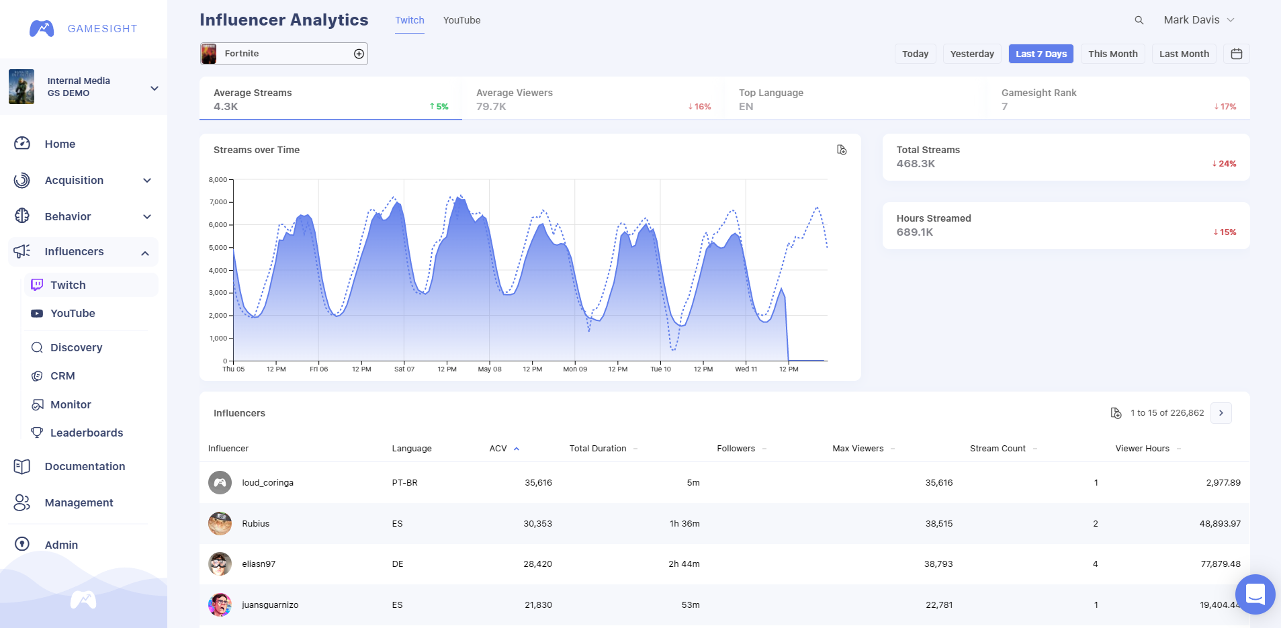This screenshot has height=628, width=1281.
Task: Go to Discovery page
Action: 77,348
